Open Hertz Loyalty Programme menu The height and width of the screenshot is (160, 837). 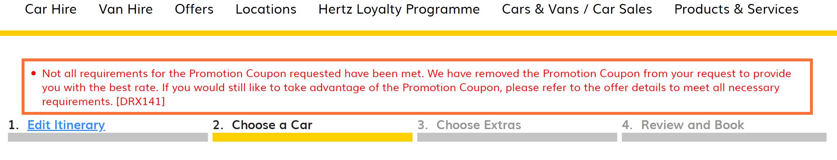tap(399, 10)
